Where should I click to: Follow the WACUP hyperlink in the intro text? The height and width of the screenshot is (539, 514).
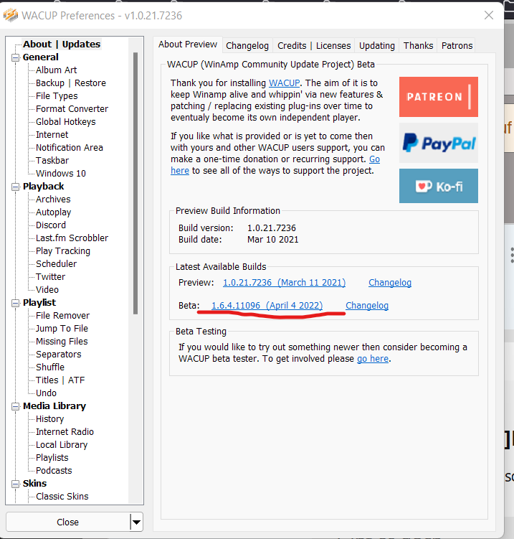click(285, 83)
